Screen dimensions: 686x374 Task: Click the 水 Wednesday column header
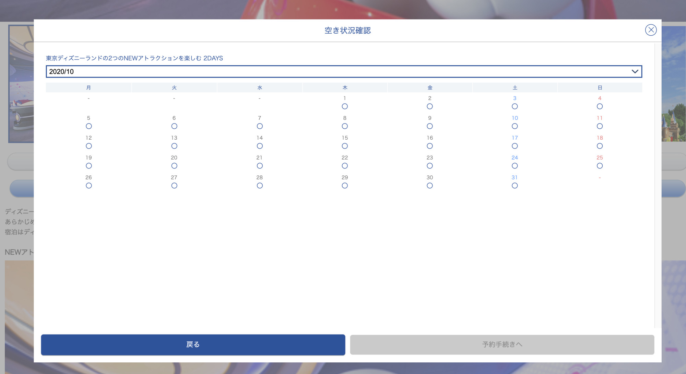click(x=260, y=87)
